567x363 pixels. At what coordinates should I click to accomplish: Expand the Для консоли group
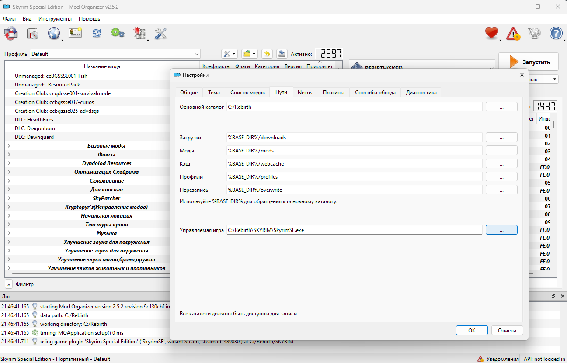(x=9, y=190)
